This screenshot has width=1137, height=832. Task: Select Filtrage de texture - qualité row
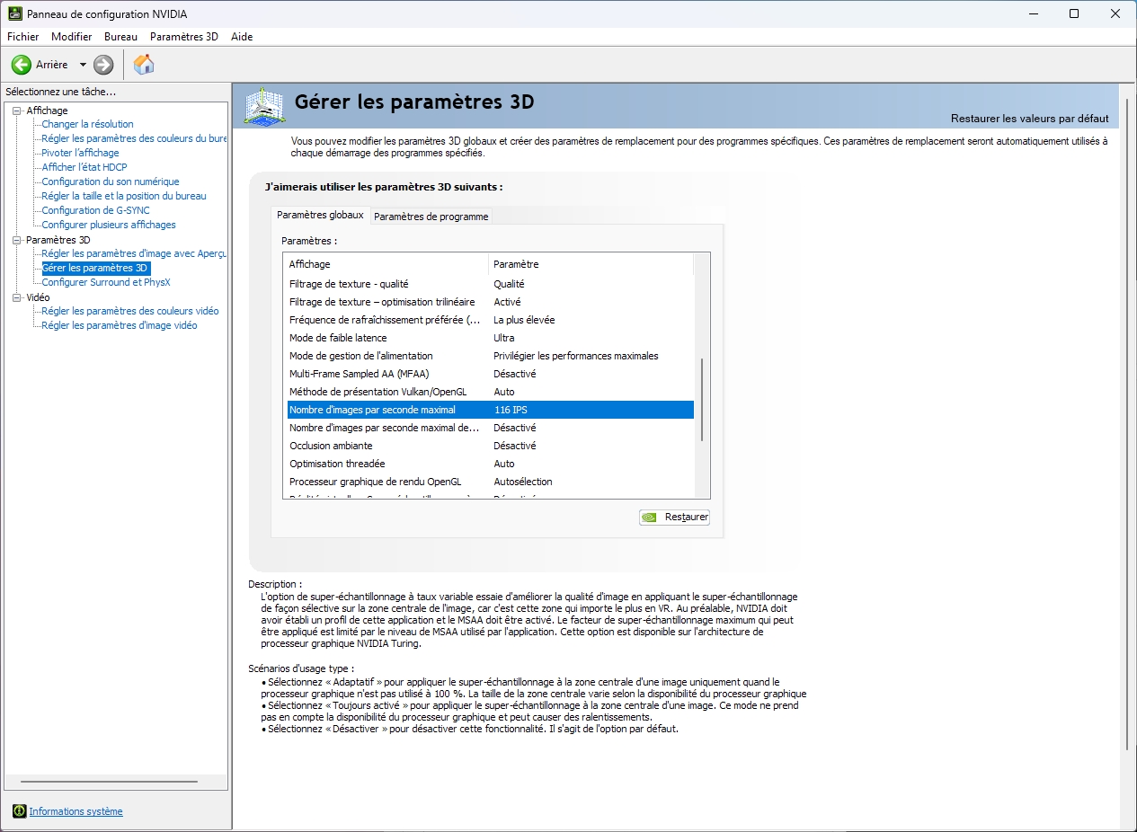pyautogui.click(x=490, y=284)
